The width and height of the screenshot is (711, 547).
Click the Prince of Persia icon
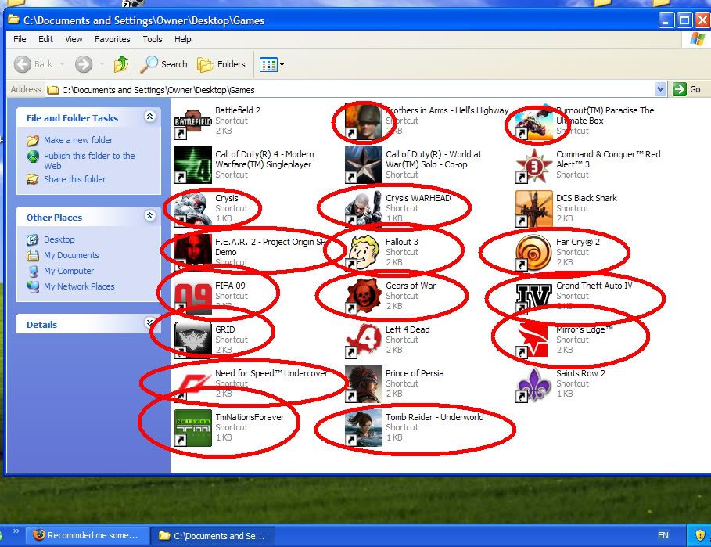click(364, 384)
